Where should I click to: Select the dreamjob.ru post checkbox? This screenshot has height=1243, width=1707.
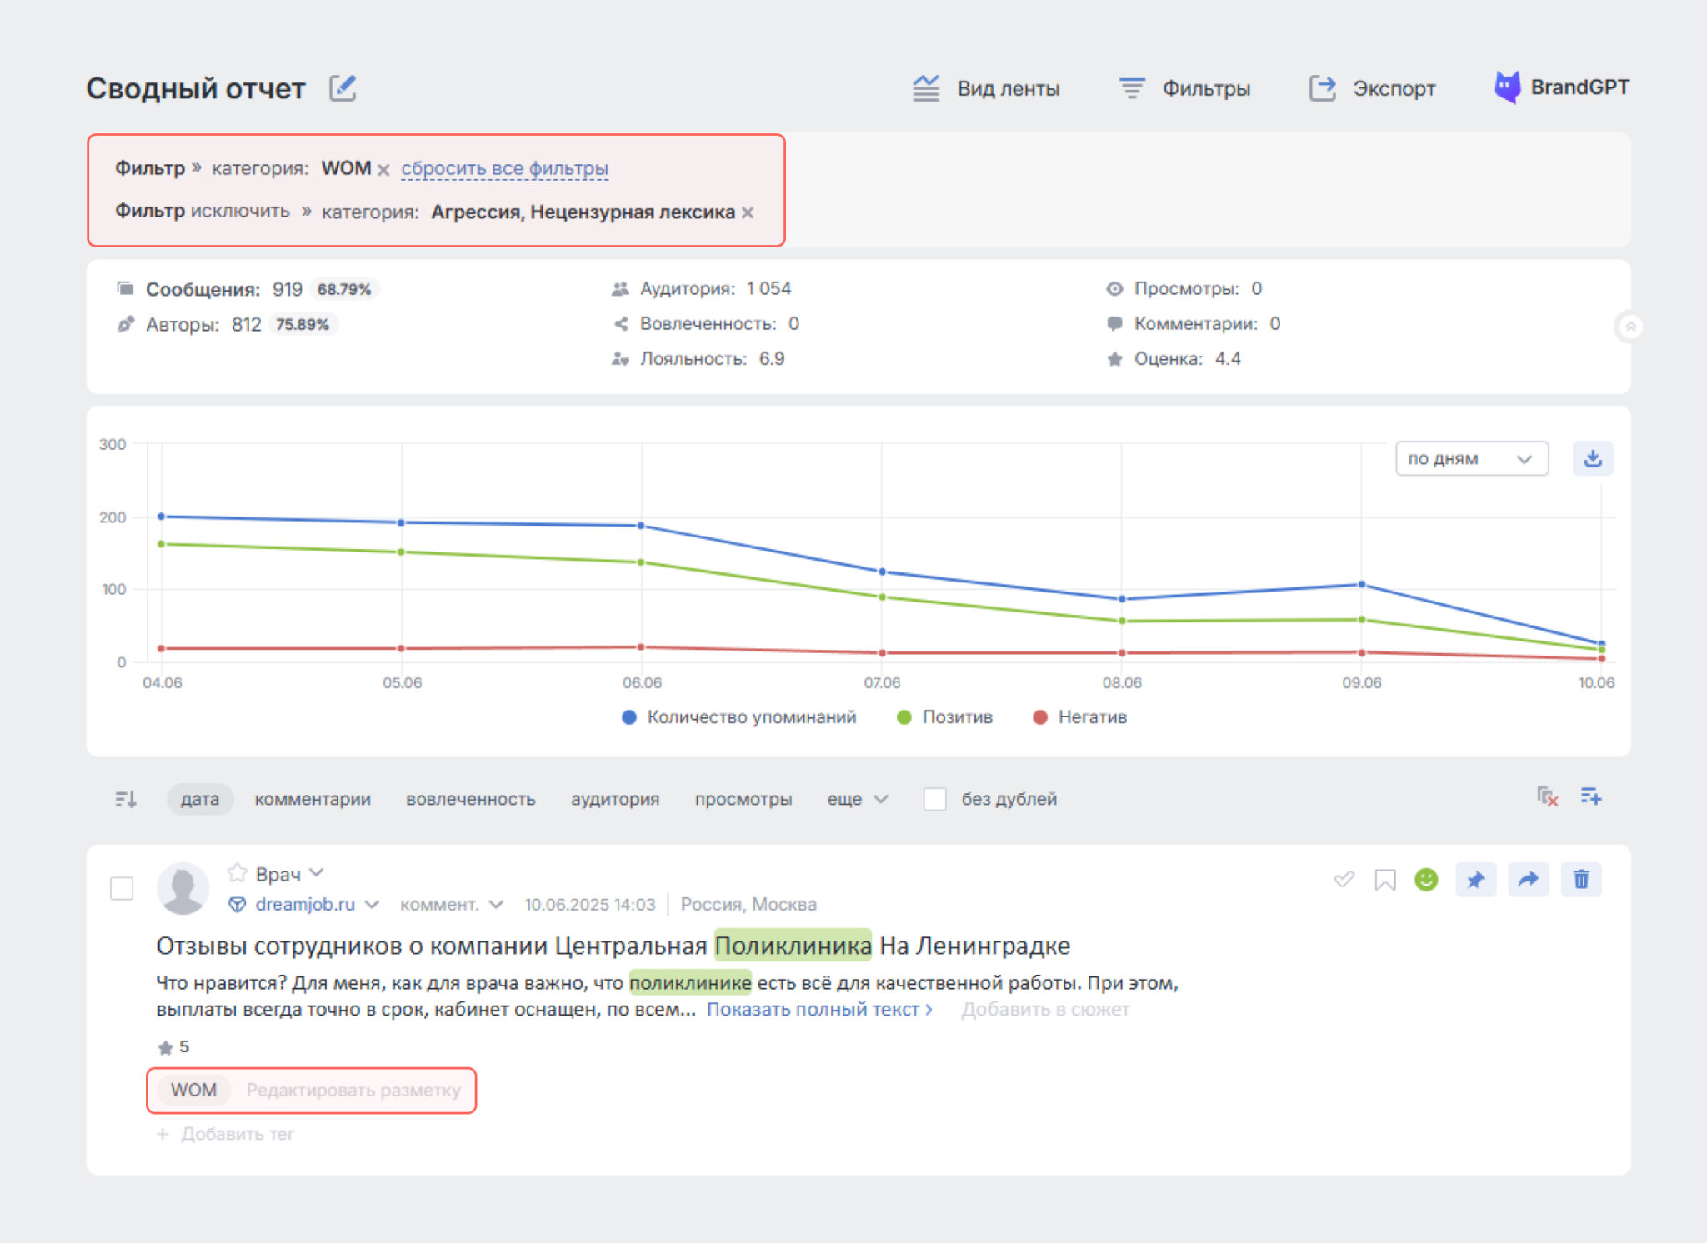(122, 888)
